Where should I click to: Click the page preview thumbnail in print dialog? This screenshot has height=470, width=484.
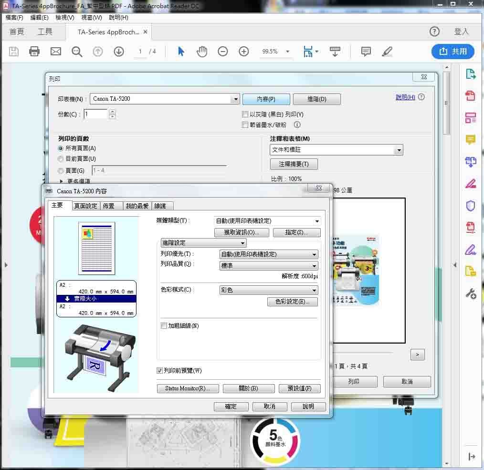tap(356, 271)
